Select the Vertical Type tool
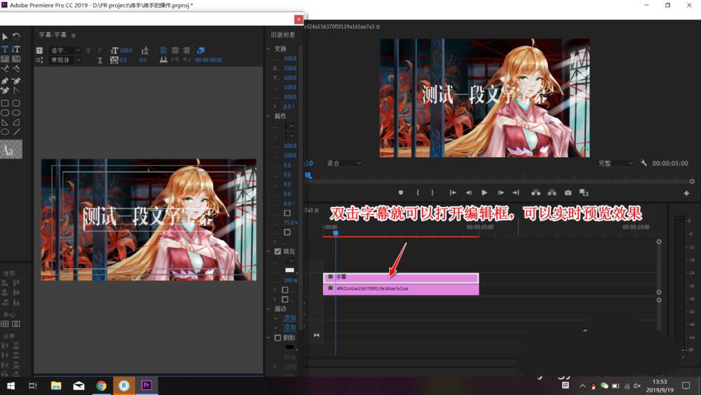 pos(16,48)
